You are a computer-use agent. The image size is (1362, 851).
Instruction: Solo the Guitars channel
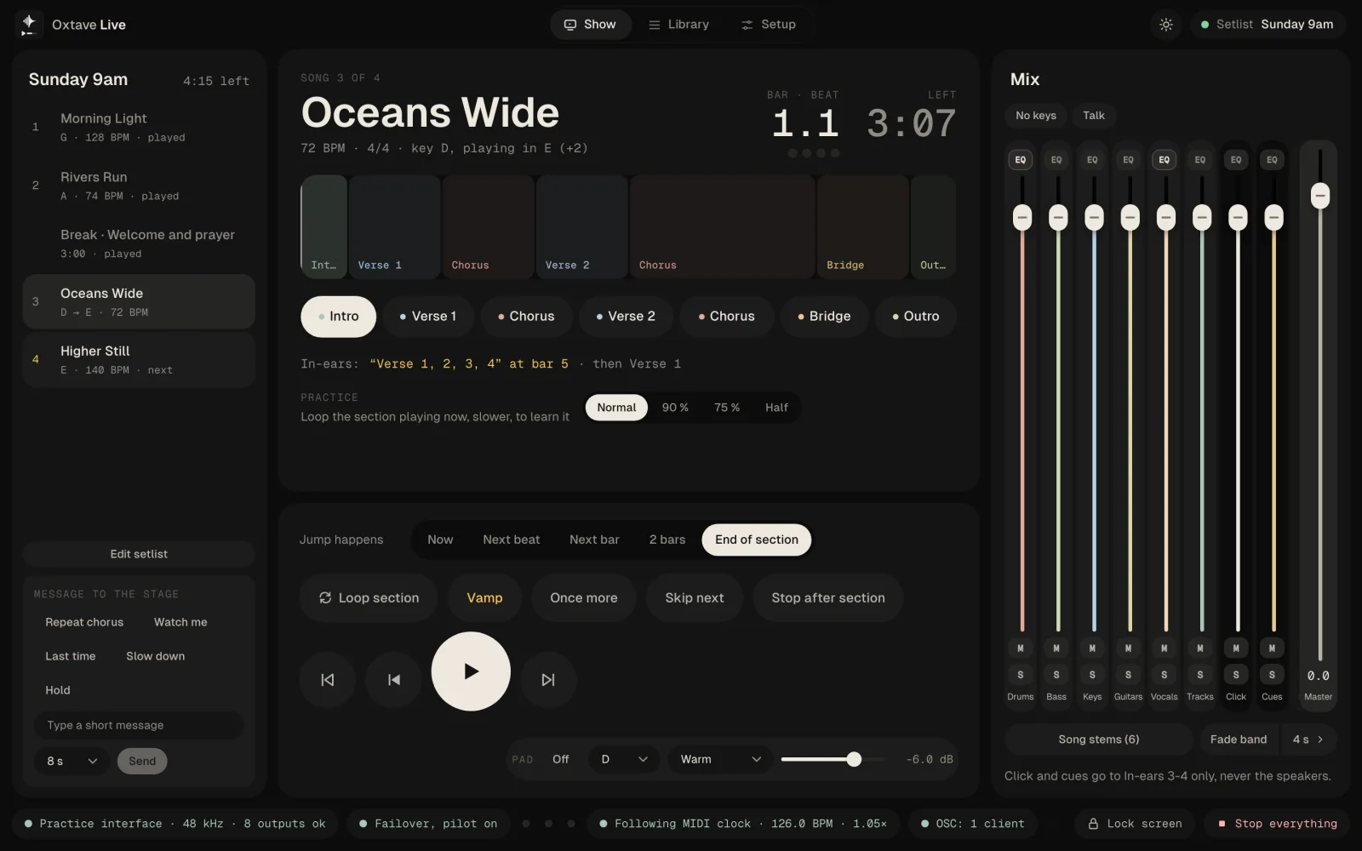click(1129, 675)
